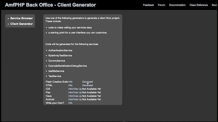The height and width of the screenshot is (122, 218).
Task: Click the iOS row label
Action: [48, 89]
